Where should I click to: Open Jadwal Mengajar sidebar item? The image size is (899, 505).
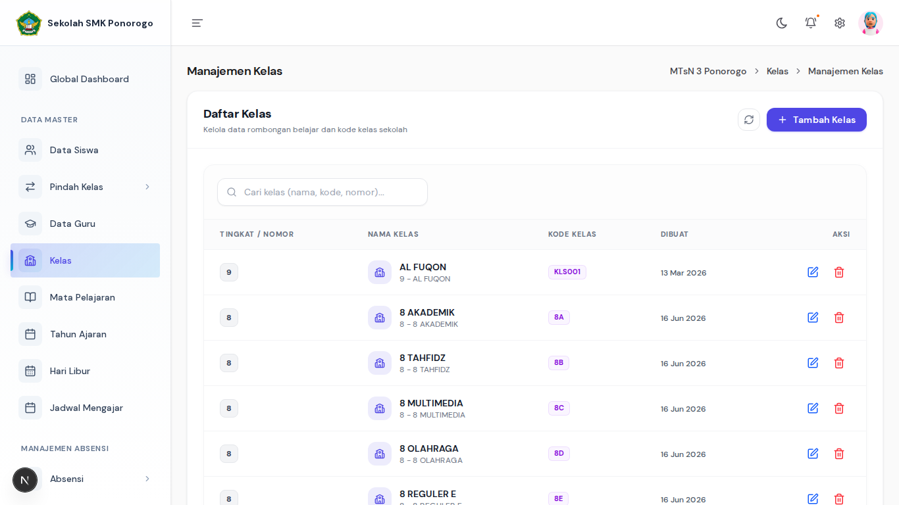pyautogui.click(x=85, y=408)
